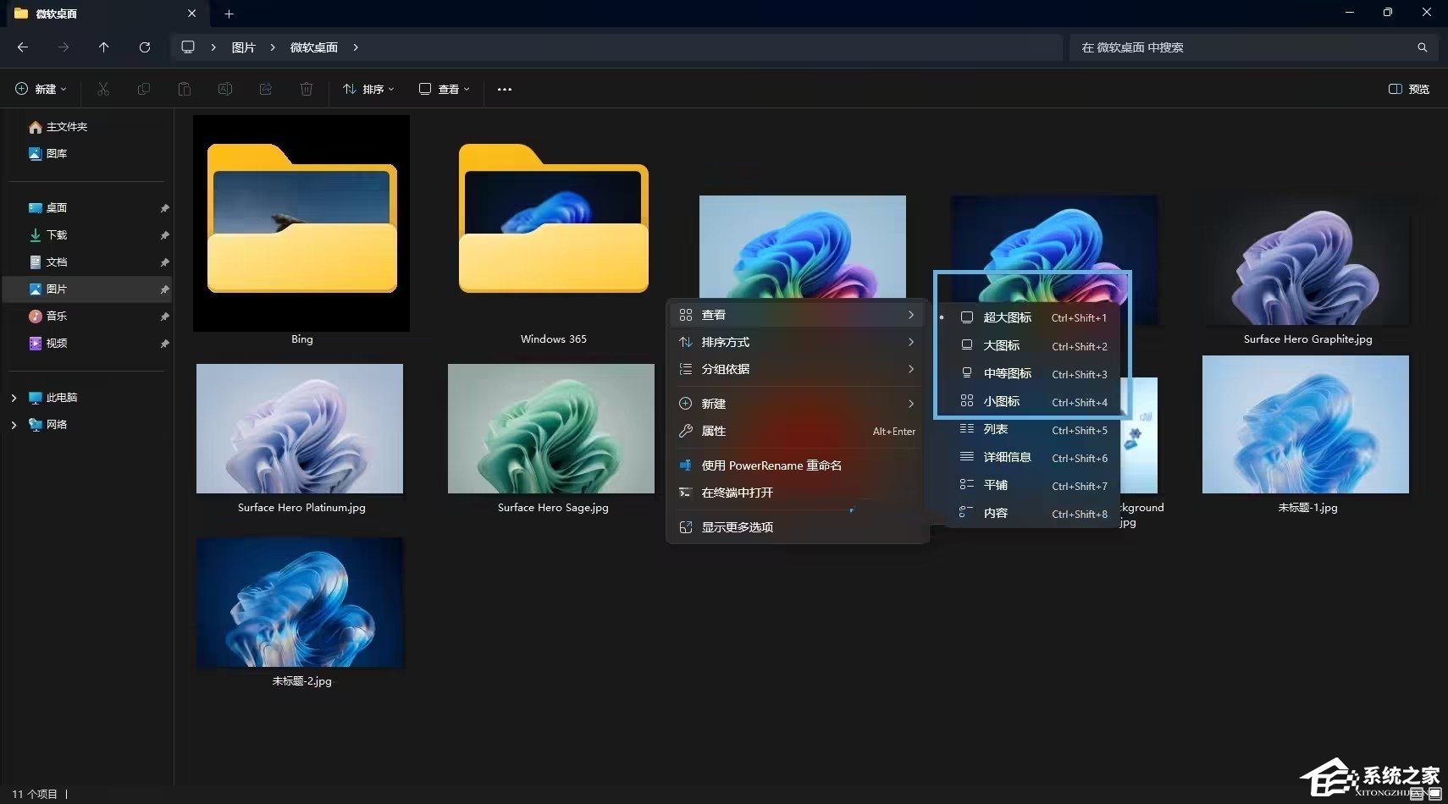Select Surface Hero Sage.jpg thumbnail
The width and height of the screenshot is (1448, 804).
pyautogui.click(x=551, y=429)
